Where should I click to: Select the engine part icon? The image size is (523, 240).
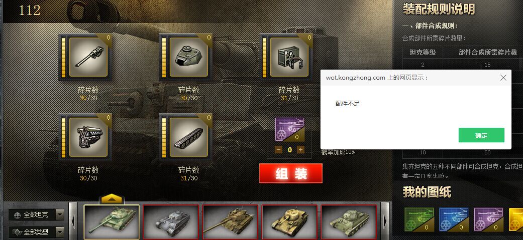(x=88, y=137)
